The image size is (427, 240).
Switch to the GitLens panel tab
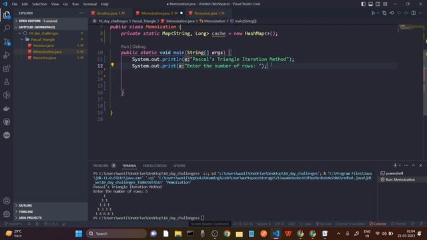tap(179, 165)
